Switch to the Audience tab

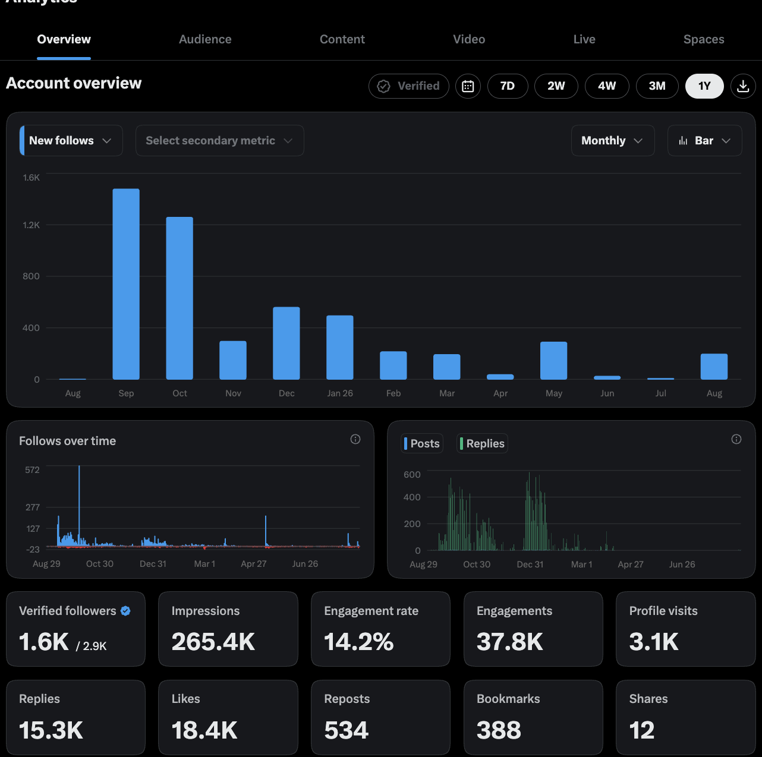(x=205, y=39)
